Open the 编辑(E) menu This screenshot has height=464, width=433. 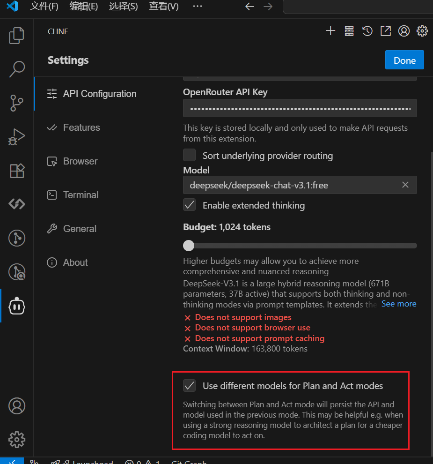point(84,6)
